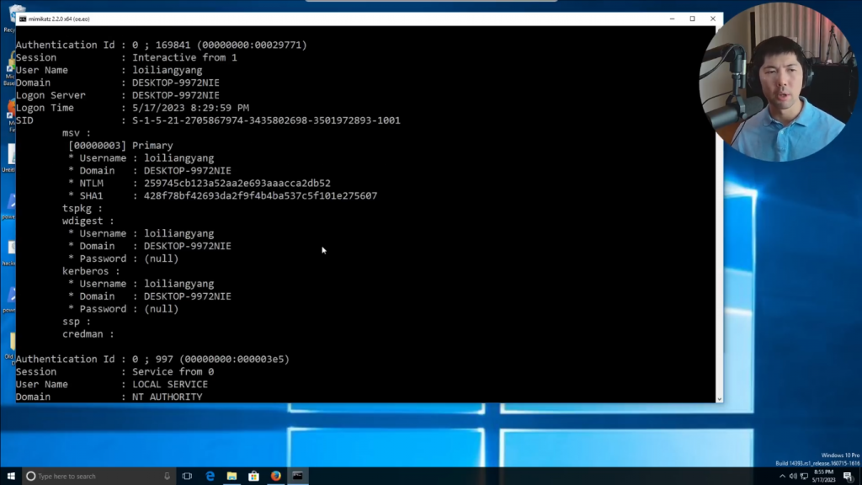
Task: Launch Firefox from the taskbar
Action: [276, 477]
